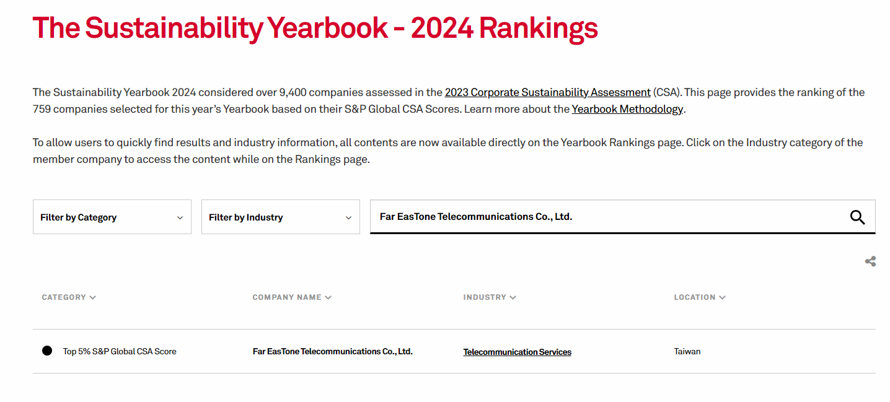This screenshot has width=890, height=402.
Task: Click the chevron arrow in Filter by Category
Action: (180, 217)
